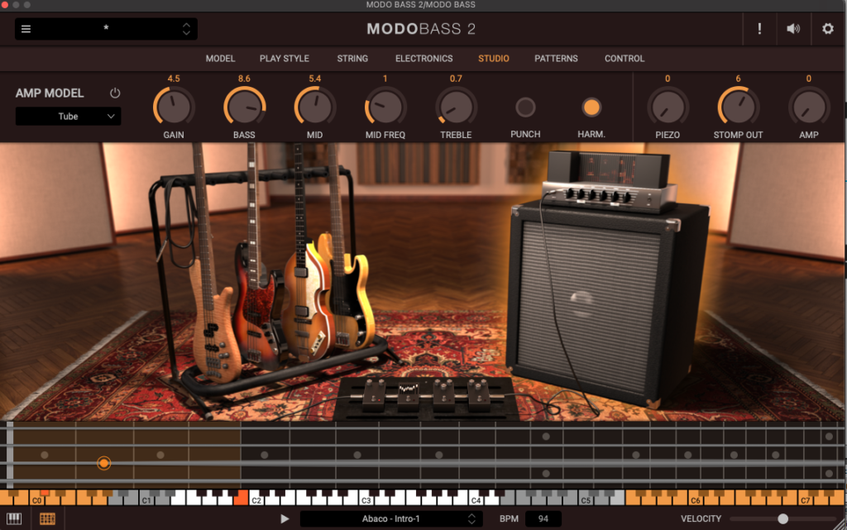Screen dimensions: 847x530
Task: Click the preset name stepper arrows
Action: click(186, 29)
